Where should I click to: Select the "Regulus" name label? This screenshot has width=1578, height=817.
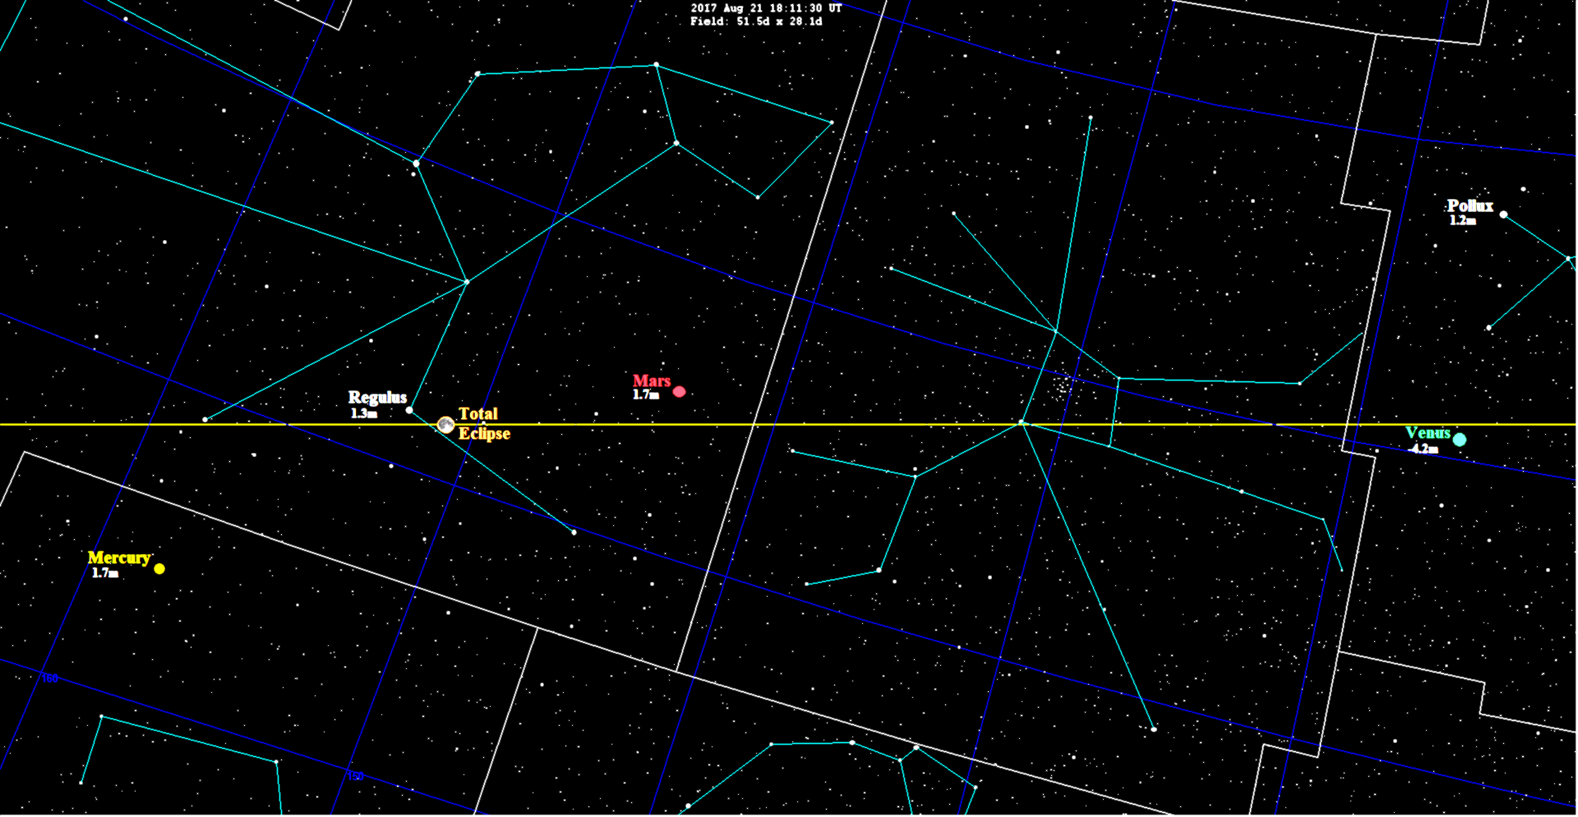pos(377,398)
